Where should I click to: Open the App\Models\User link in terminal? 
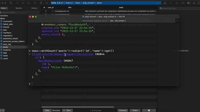click(x=50, y=61)
